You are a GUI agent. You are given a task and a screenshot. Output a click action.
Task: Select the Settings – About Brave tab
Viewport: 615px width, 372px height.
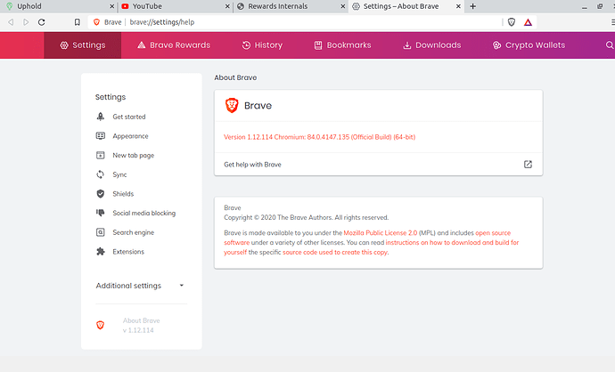pyautogui.click(x=406, y=6)
